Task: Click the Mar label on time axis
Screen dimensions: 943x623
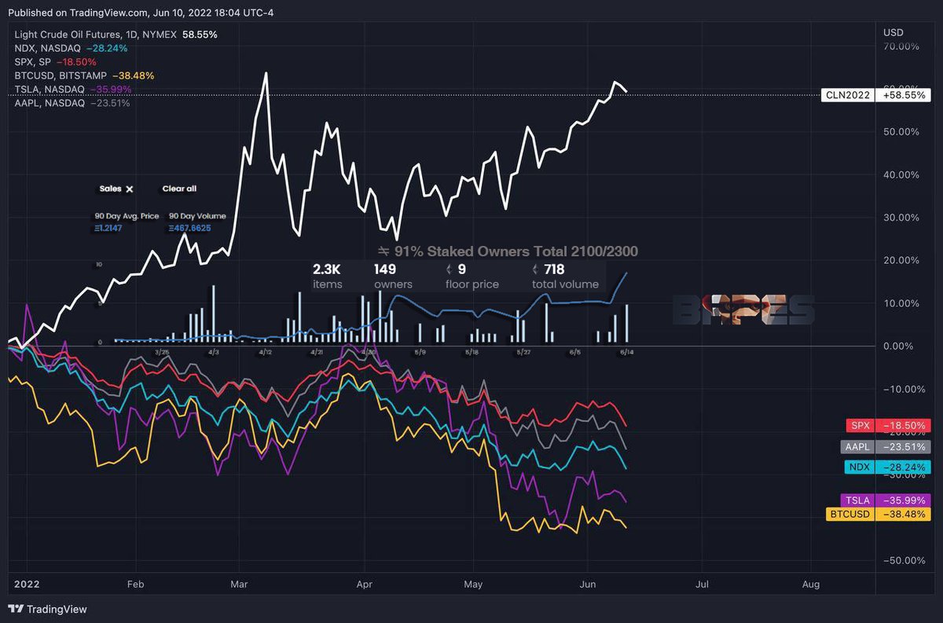Action: tap(240, 585)
